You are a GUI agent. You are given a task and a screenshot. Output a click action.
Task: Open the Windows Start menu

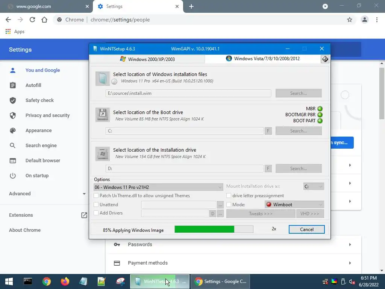pyautogui.click(x=9, y=281)
